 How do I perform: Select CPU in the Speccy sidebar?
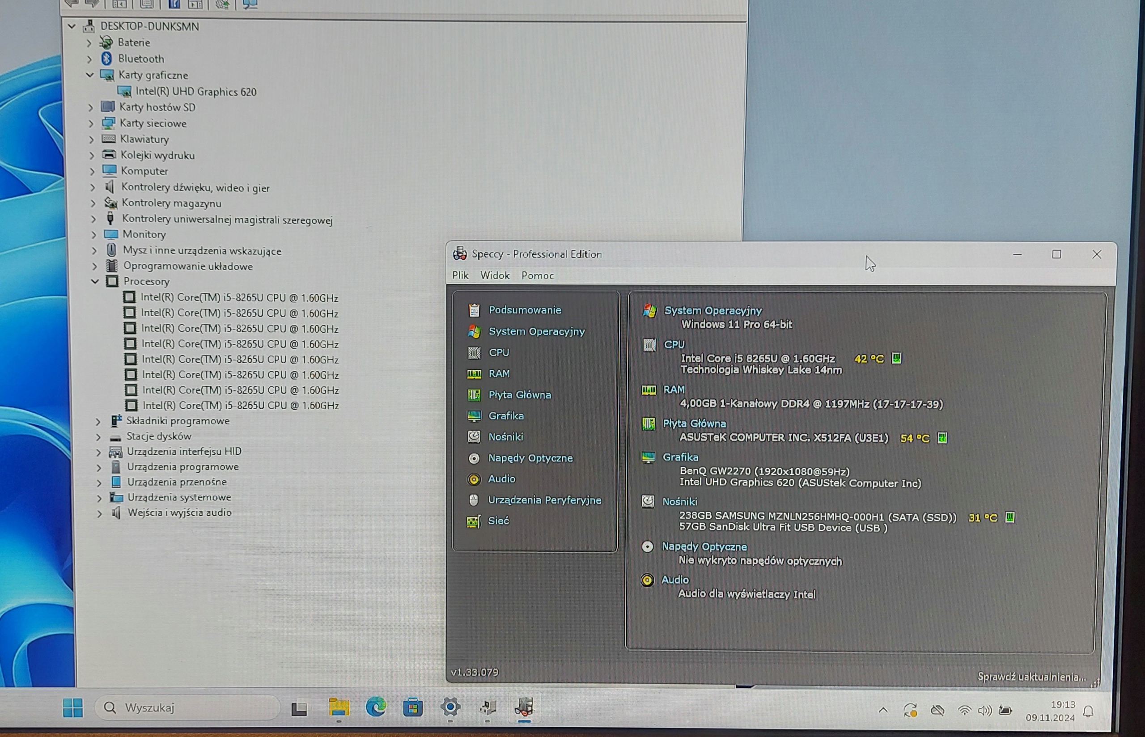coord(499,352)
